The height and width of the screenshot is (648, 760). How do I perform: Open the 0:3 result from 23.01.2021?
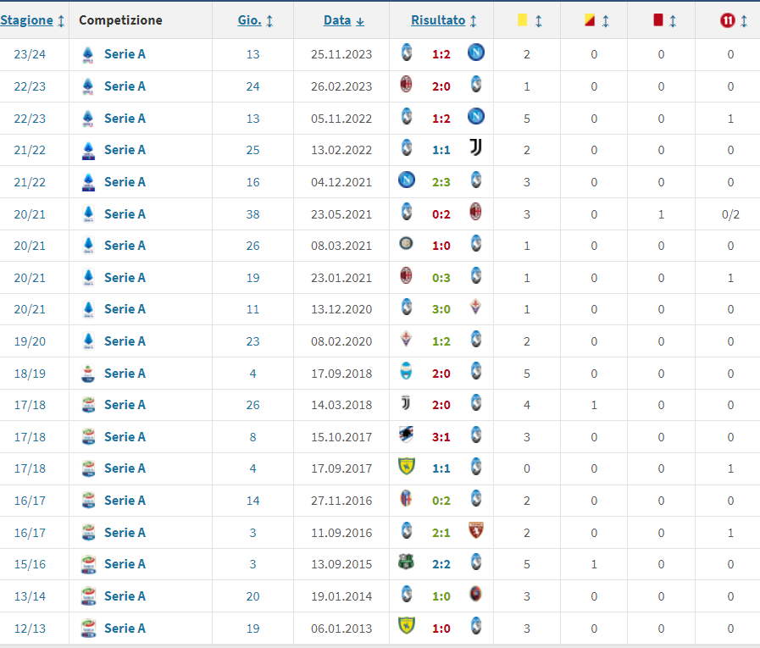[x=441, y=278]
